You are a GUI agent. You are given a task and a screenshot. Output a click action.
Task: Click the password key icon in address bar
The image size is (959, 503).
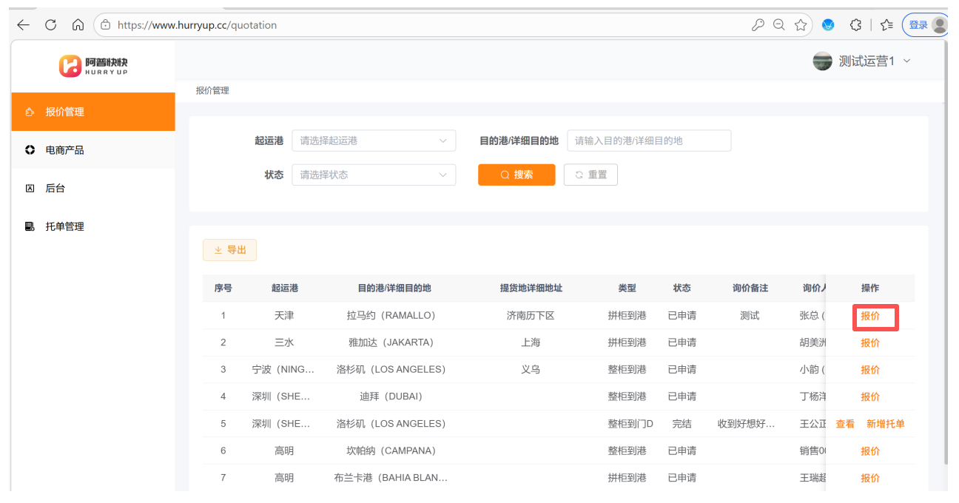click(758, 25)
